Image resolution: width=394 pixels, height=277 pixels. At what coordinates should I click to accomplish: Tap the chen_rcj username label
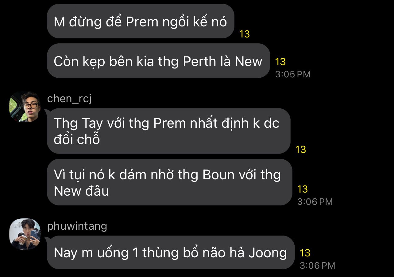(69, 99)
